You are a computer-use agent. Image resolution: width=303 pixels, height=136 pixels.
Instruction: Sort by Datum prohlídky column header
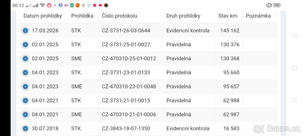click(x=43, y=16)
